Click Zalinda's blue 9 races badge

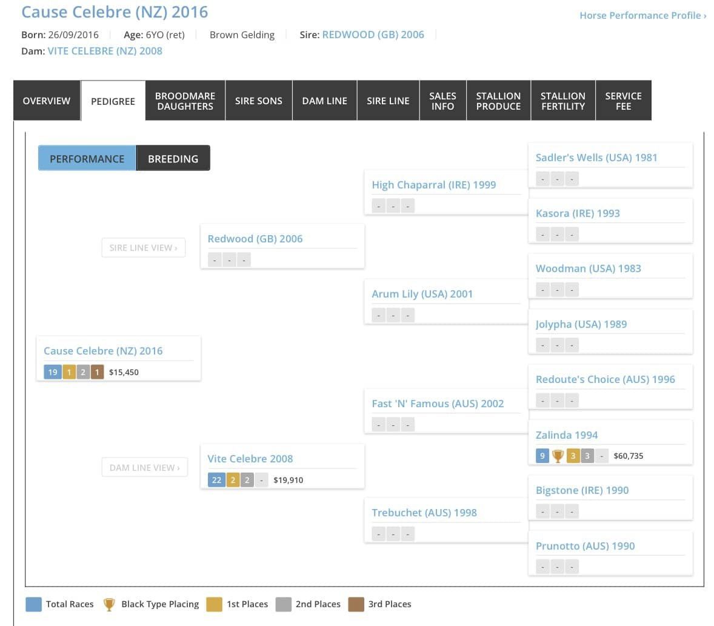point(542,456)
